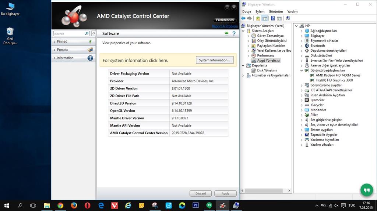Pin the Software page with green pin icon
This screenshot has width=377, height=211.
coord(226,33)
